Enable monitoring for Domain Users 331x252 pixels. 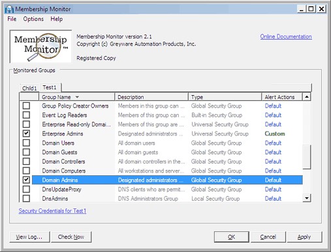click(26, 143)
